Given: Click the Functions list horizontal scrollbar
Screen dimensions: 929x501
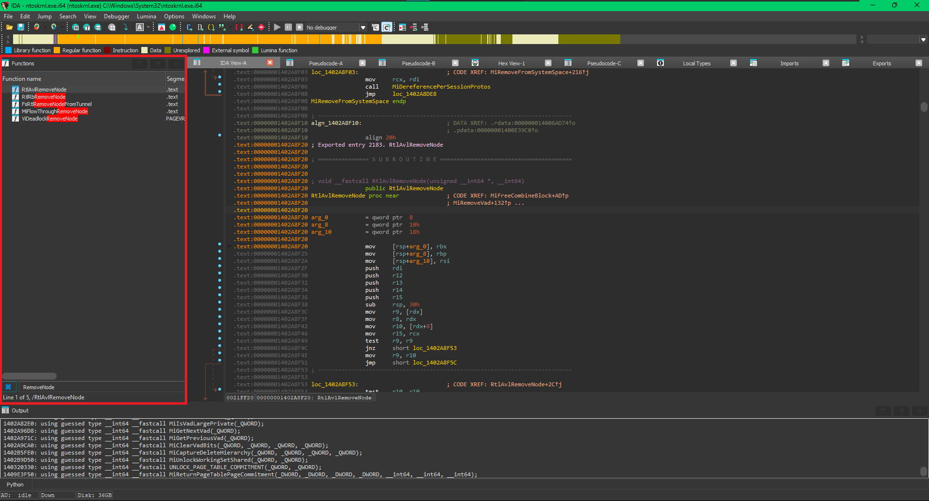Looking at the screenshot, I should pos(29,376).
